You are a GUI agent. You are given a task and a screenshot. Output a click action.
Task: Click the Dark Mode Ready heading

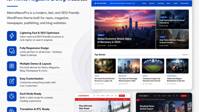[31, 94]
